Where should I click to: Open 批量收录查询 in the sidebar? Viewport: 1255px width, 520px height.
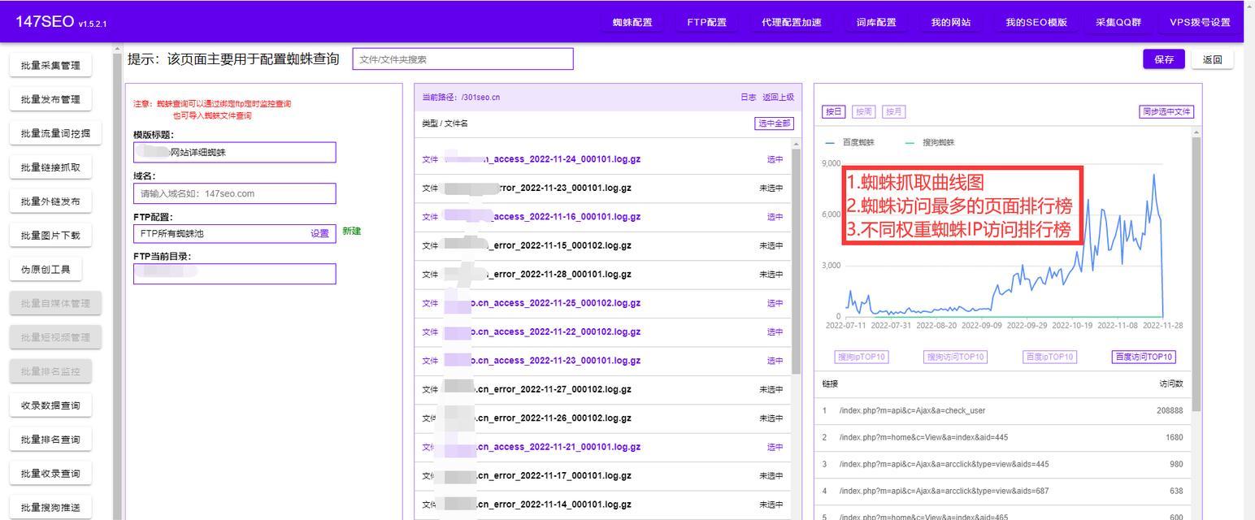(x=50, y=474)
